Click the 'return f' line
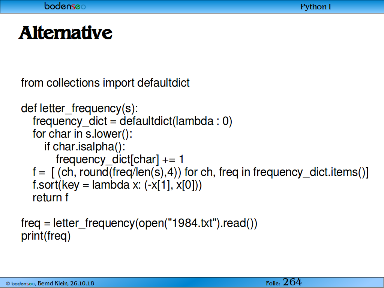 [x=51, y=198]
